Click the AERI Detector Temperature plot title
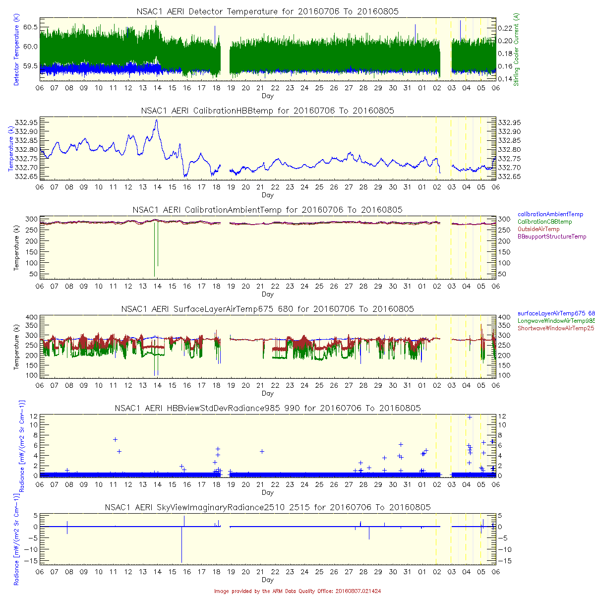Viewport: 595px width, 595px height. pyautogui.click(x=267, y=11)
